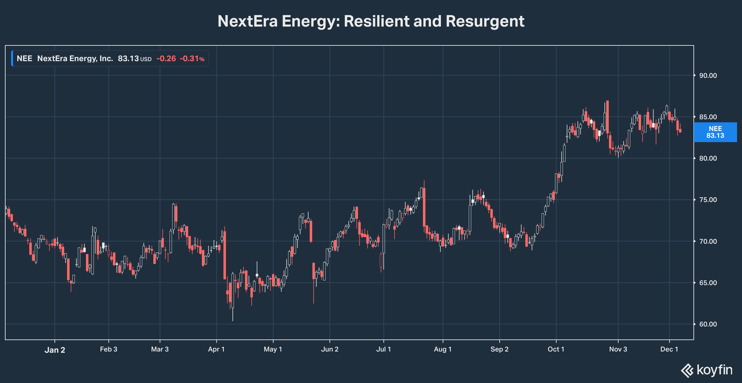Click the 90.00 price axis label
Viewport: 742px width, 383px height.
(x=708, y=76)
